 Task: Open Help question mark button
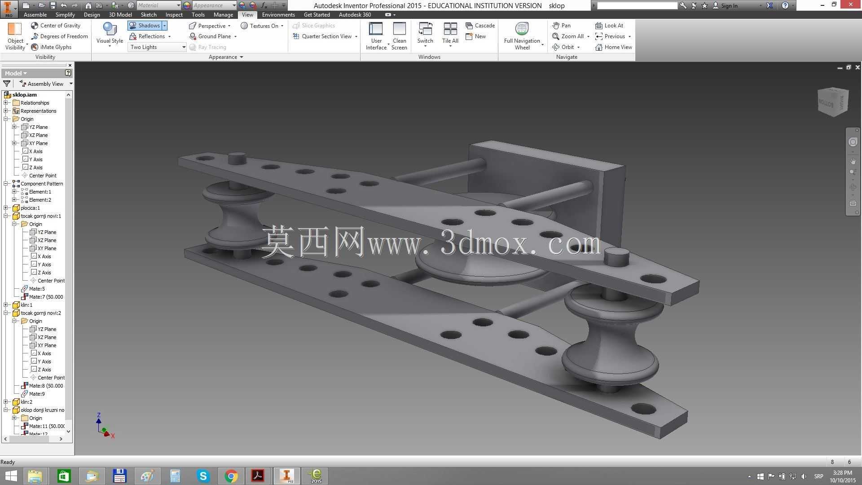[785, 5]
